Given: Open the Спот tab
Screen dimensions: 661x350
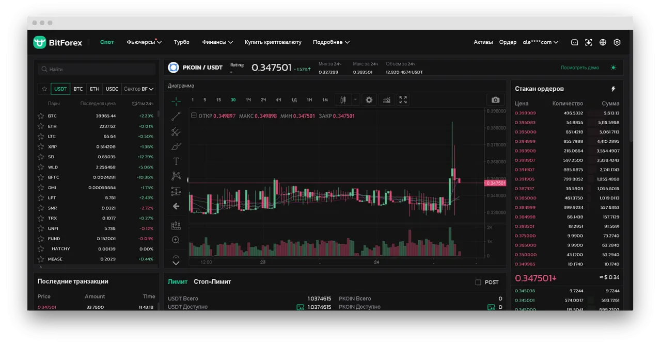Looking at the screenshot, I should point(107,42).
